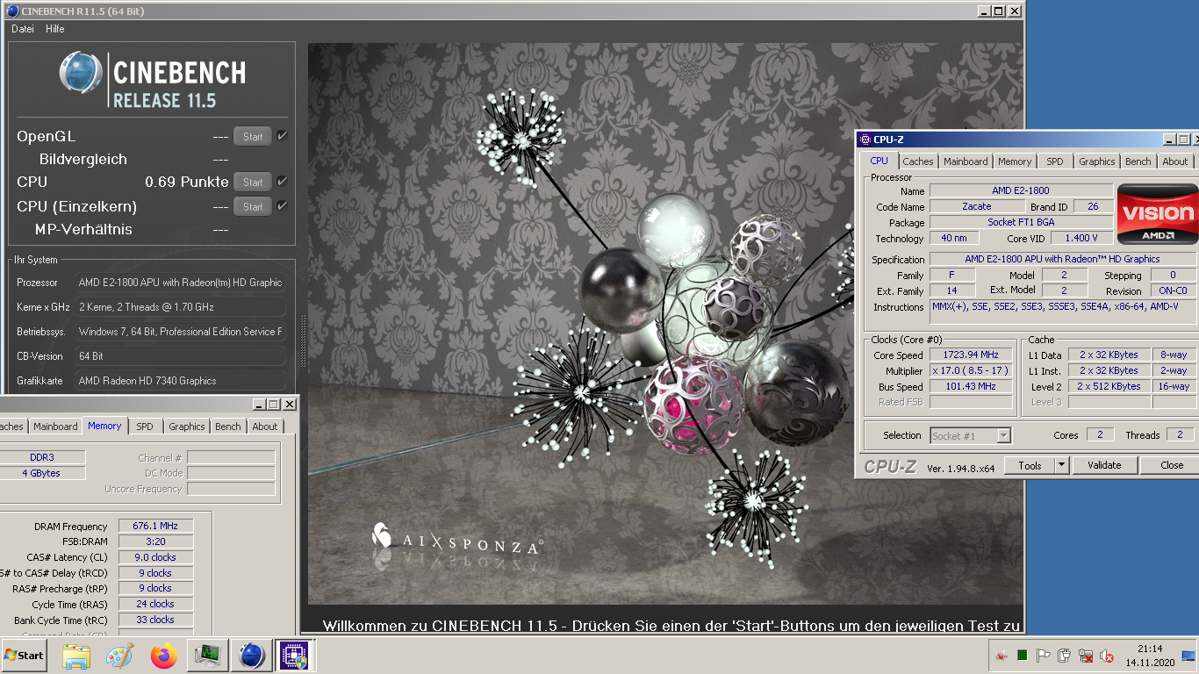Open Firefox from the taskbar
This screenshot has width=1199, height=674.
[163, 656]
